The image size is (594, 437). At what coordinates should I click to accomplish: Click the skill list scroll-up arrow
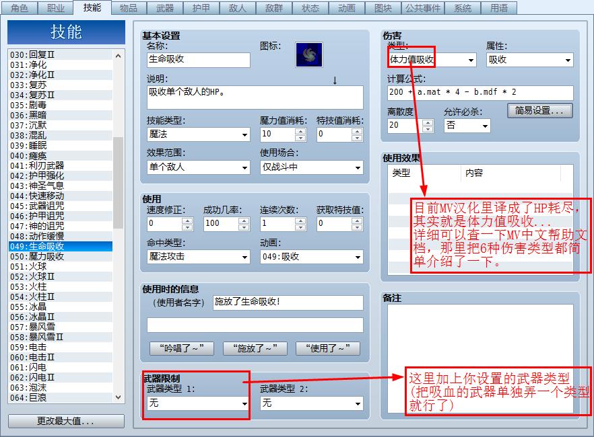119,56
